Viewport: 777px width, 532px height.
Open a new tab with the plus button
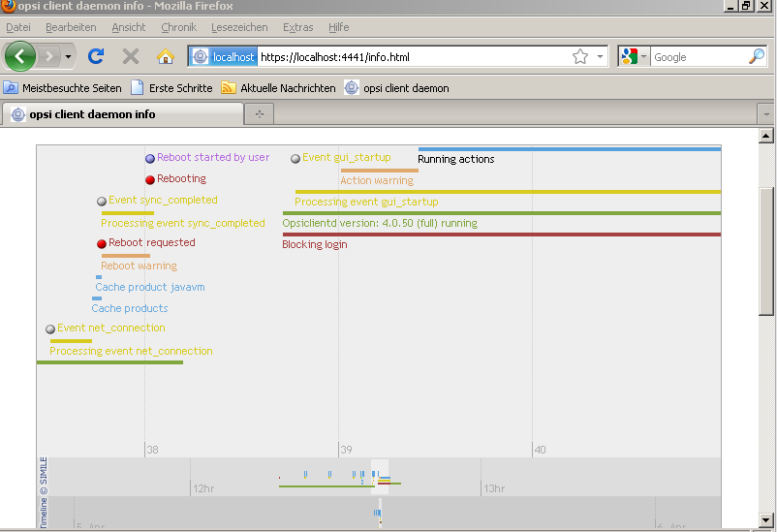click(x=260, y=114)
